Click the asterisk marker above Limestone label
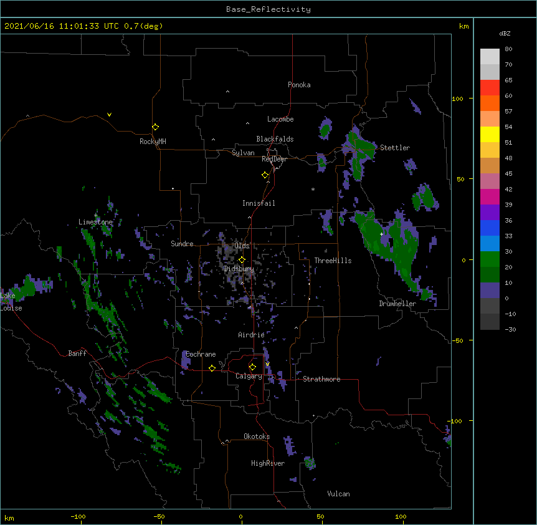 tap(96, 216)
